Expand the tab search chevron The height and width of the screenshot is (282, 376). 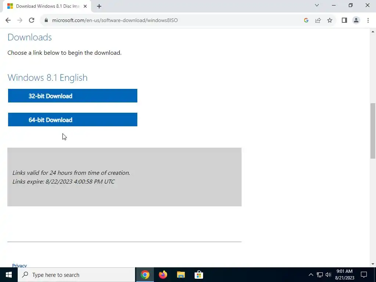[x=317, y=5]
